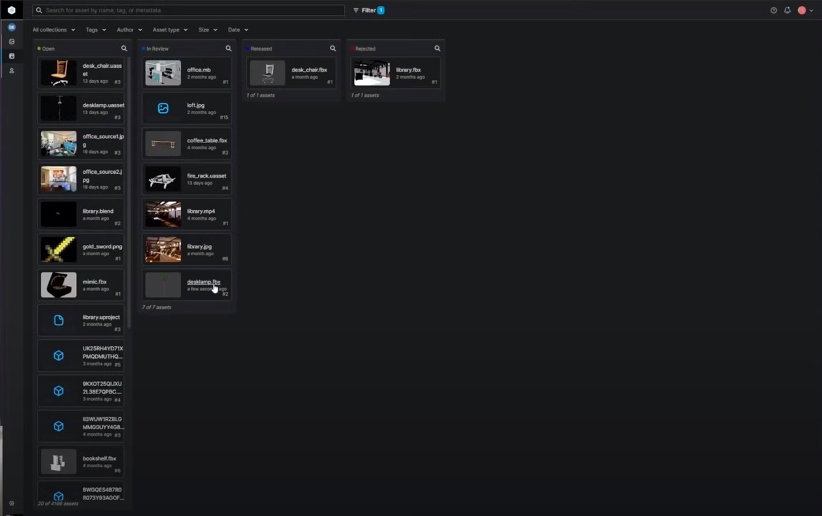Click the cube icon of UK25RH4YD71X asset
Image resolution: width=822 pixels, height=516 pixels.
[59, 356]
